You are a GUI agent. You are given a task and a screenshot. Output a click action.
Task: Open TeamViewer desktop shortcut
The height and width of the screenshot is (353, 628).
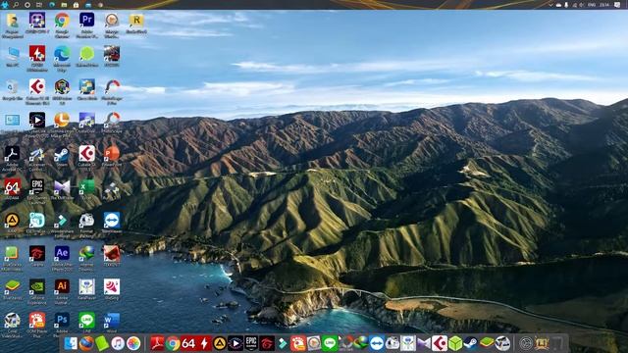coord(112,220)
